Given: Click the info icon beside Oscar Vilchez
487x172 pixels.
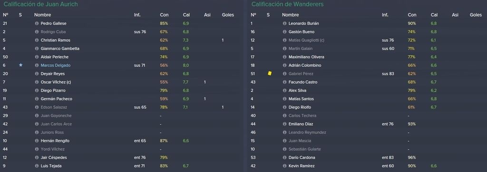Looking at the screenshot, I should click(37, 82).
